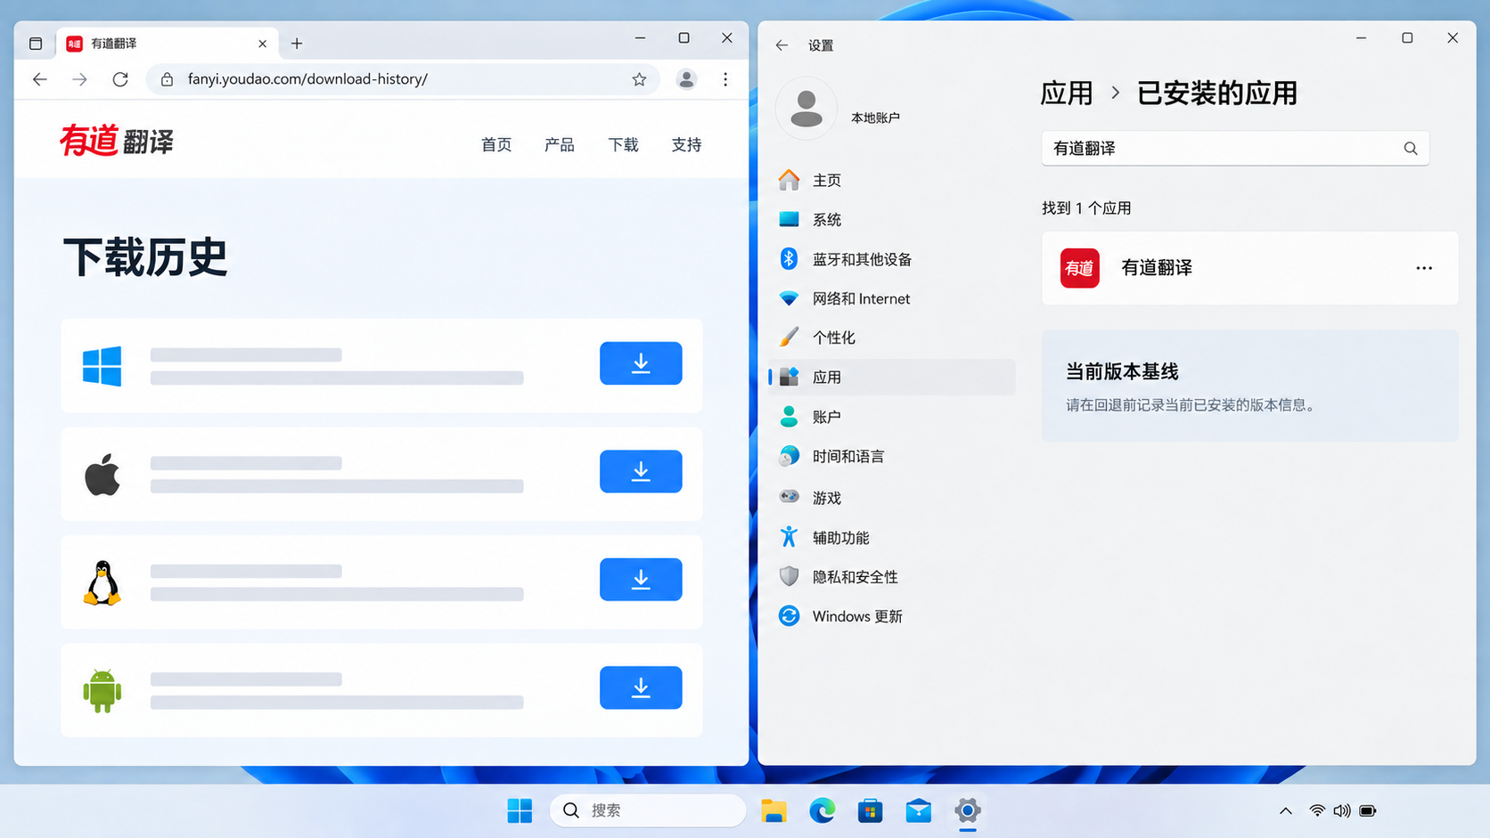Screen dimensions: 1490x838
Task: Open 有道翻译 app three-dot options
Action: click(1424, 268)
